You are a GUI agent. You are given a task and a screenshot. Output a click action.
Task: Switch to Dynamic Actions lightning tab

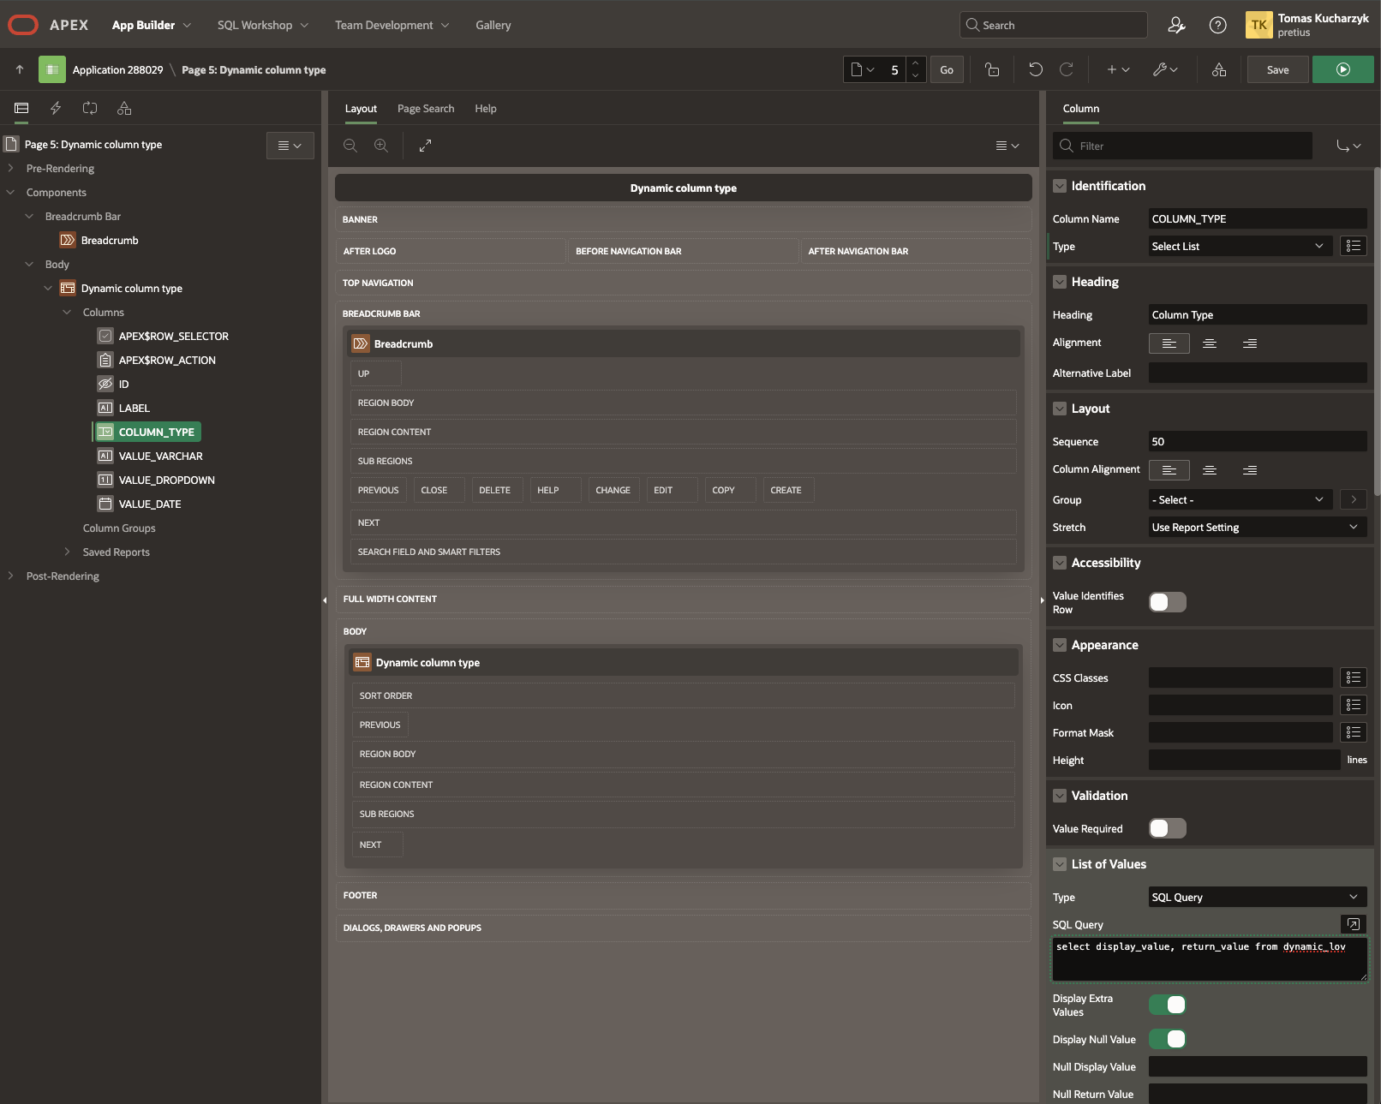tap(56, 108)
